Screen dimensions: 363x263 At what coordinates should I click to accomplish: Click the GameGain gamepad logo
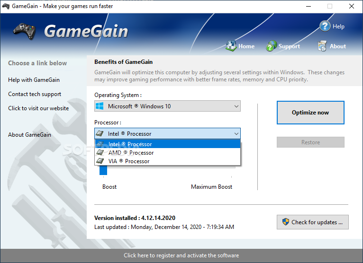click(25, 31)
